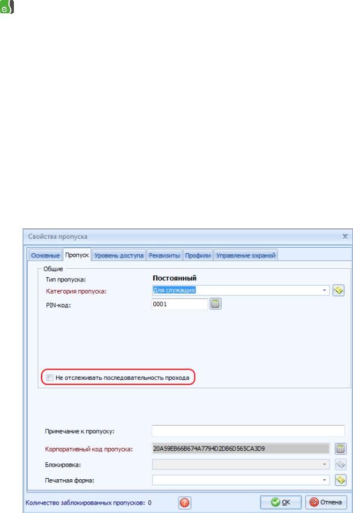Click the Отмена button

point(326,502)
